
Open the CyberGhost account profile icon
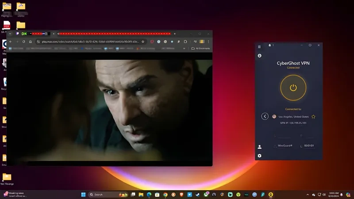click(260, 147)
